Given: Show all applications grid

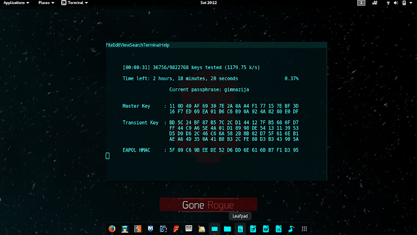Looking at the screenshot, I should pyautogui.click(x=304, y=229).
